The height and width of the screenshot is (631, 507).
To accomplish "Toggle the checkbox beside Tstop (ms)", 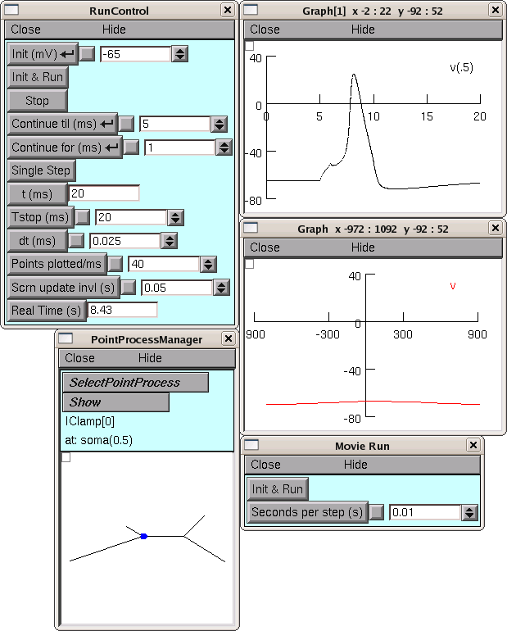I will point(83,217).
